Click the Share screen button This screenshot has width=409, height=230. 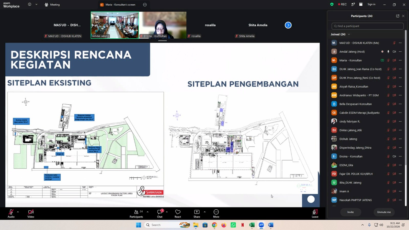coord(197,213)
